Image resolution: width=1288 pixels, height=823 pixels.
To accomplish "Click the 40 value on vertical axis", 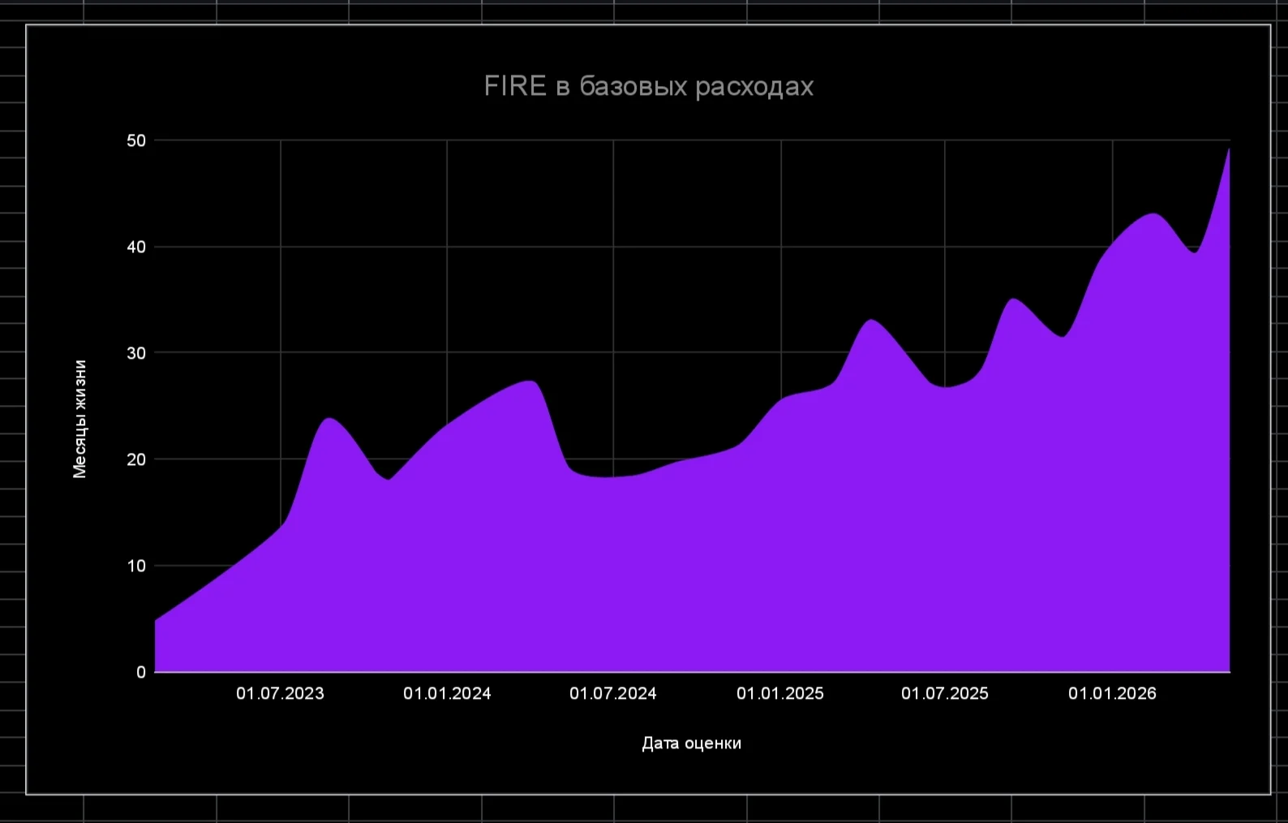I will click(x=136, y=247).
